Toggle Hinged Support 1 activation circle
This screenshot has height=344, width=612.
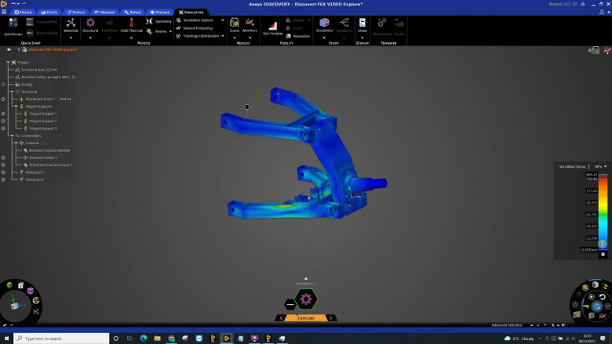pyautogui.click(x=4, y=114)
